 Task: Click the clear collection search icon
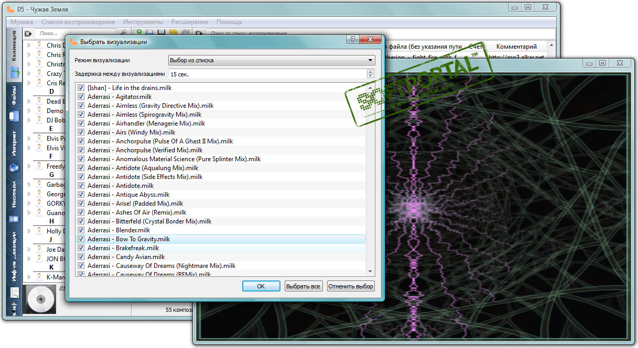29,33
